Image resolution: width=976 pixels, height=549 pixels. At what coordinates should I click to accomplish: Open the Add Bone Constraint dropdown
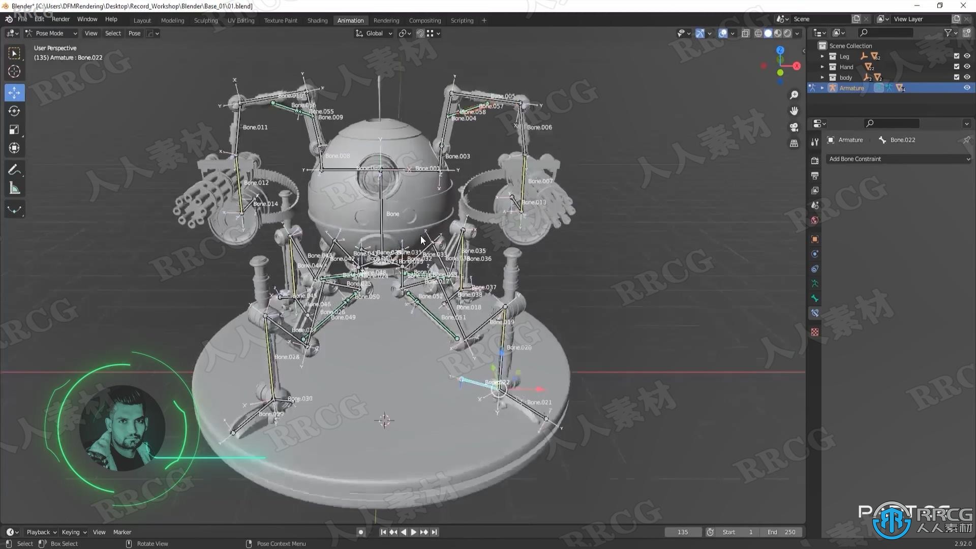coord(898,159)
